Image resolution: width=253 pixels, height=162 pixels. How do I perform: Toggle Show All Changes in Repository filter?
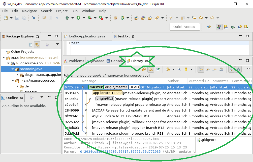[201, 70]
